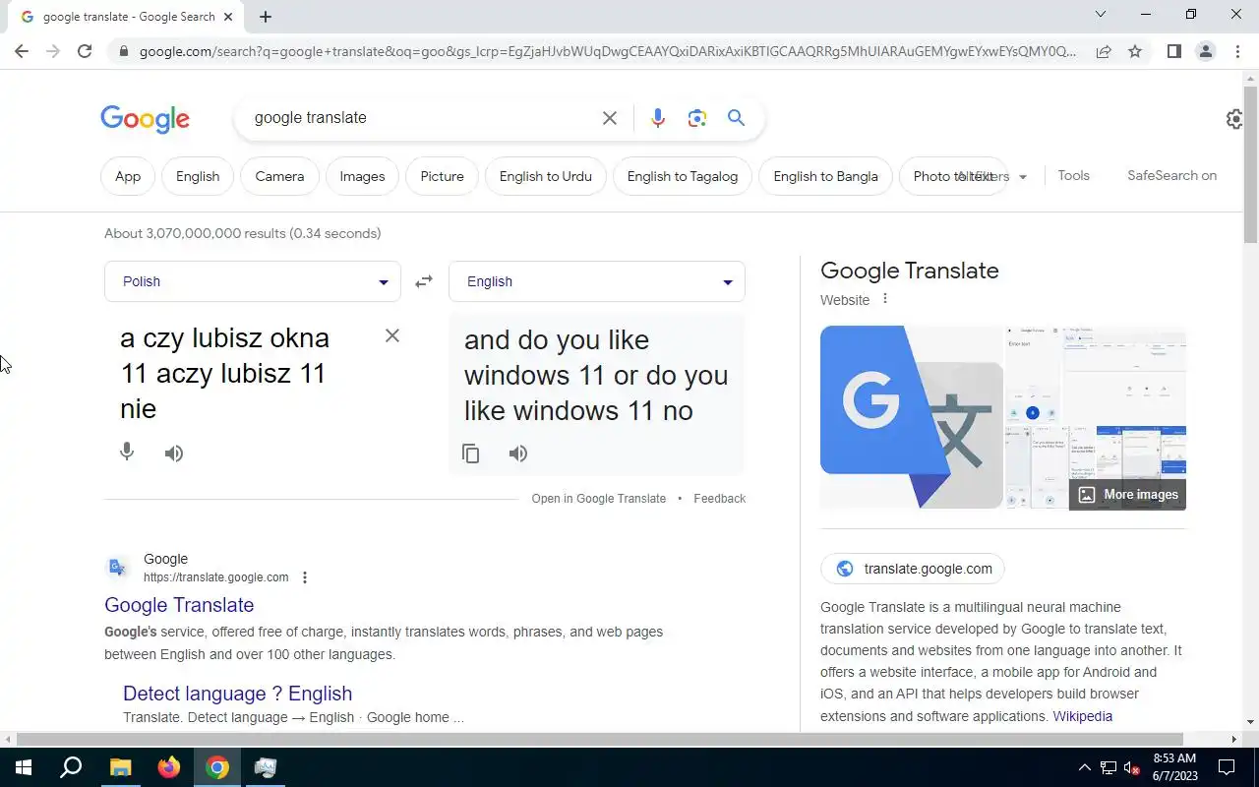Viewport: 1259px width, 787px height.
Task: Click SafeSearch on setting
Action: click(1171, 175)
